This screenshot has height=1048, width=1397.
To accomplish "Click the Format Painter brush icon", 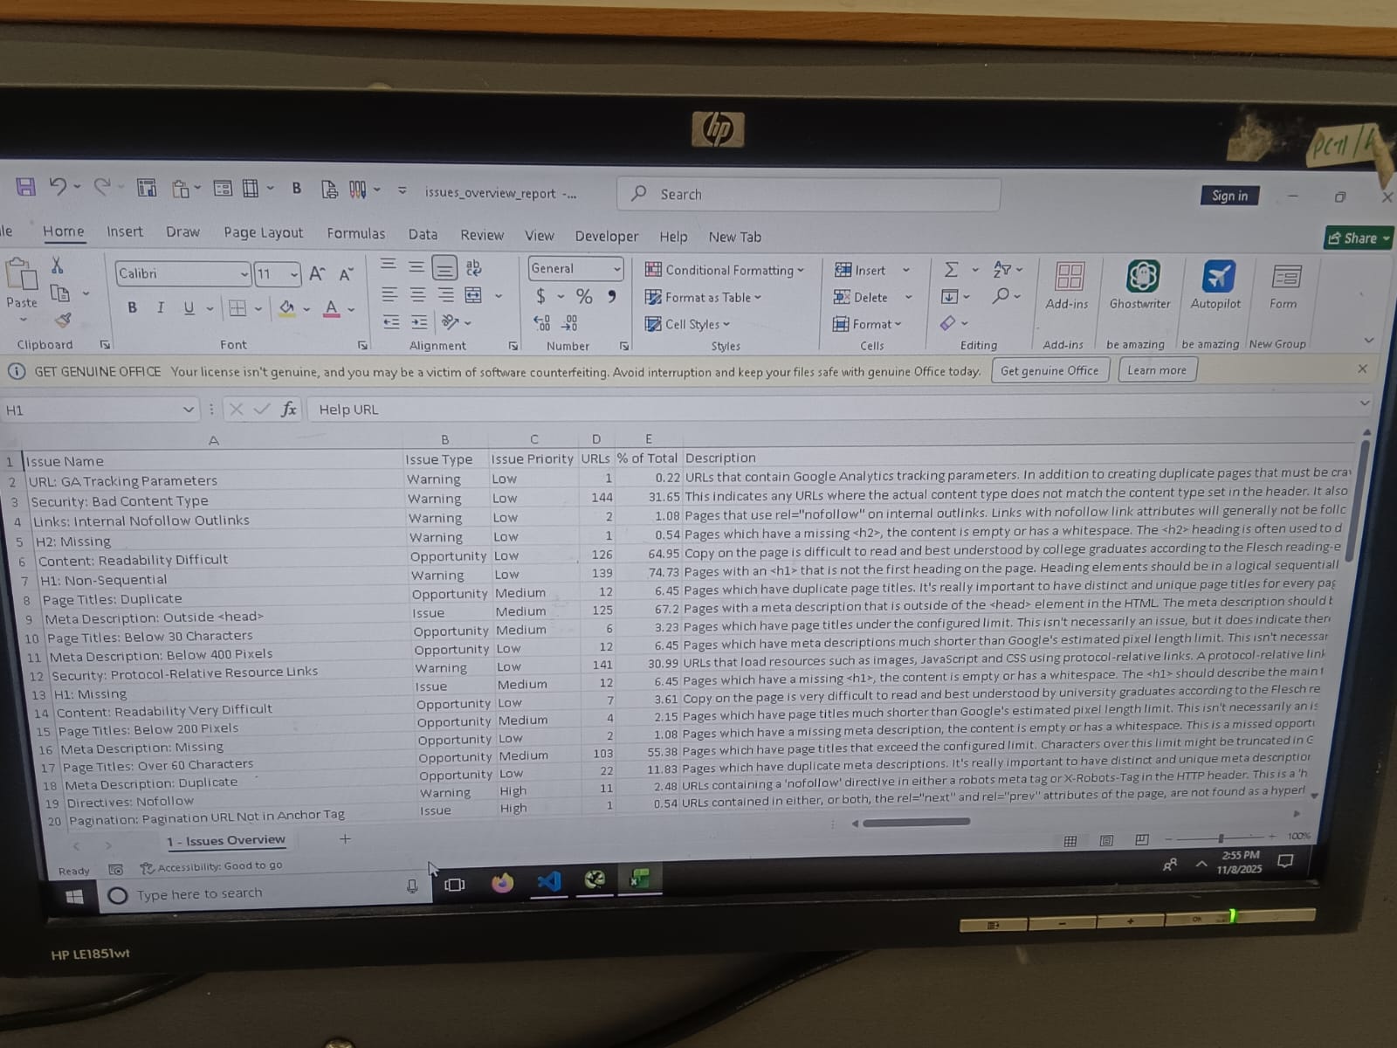I will click(x=63, y=321).
